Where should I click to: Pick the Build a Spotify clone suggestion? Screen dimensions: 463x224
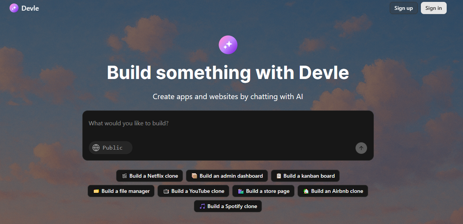coord(228,206)
